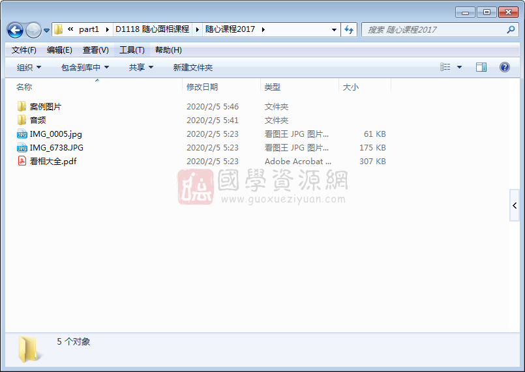Viewport: 525px width, 372px height.
Task: Open the 共享 dropdown
Action: click(x=141, y=68)
